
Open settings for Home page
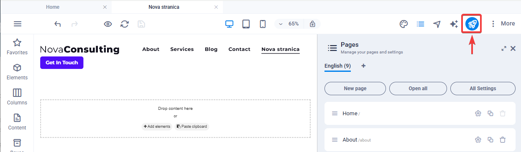click(478, 114)
